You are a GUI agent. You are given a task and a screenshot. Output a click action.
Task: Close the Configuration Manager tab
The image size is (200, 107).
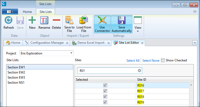(x=67, y=43)
